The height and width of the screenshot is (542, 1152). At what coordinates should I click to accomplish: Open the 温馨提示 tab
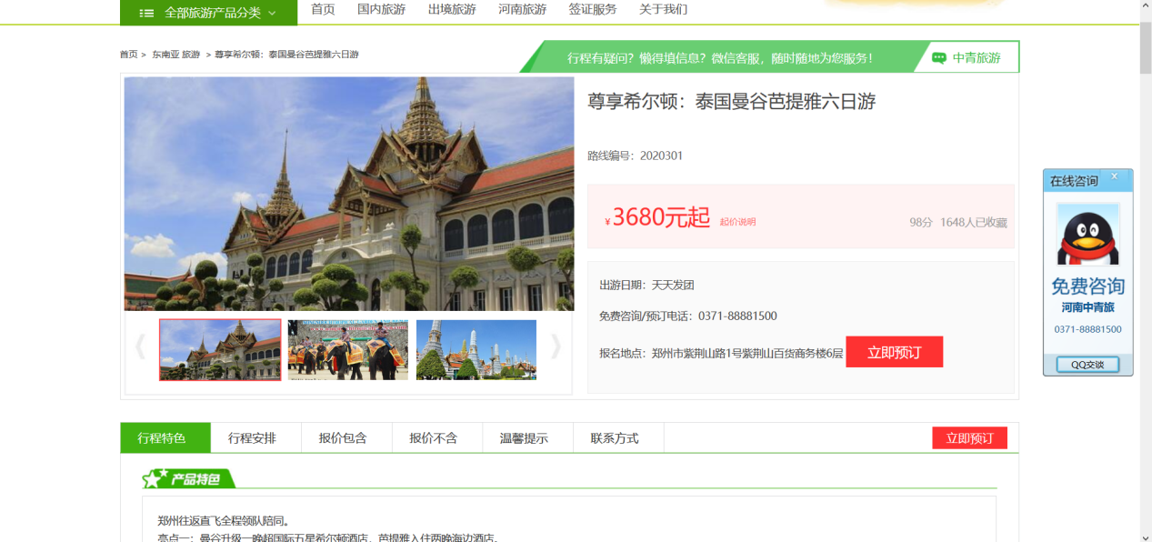[x=524, y=438]
